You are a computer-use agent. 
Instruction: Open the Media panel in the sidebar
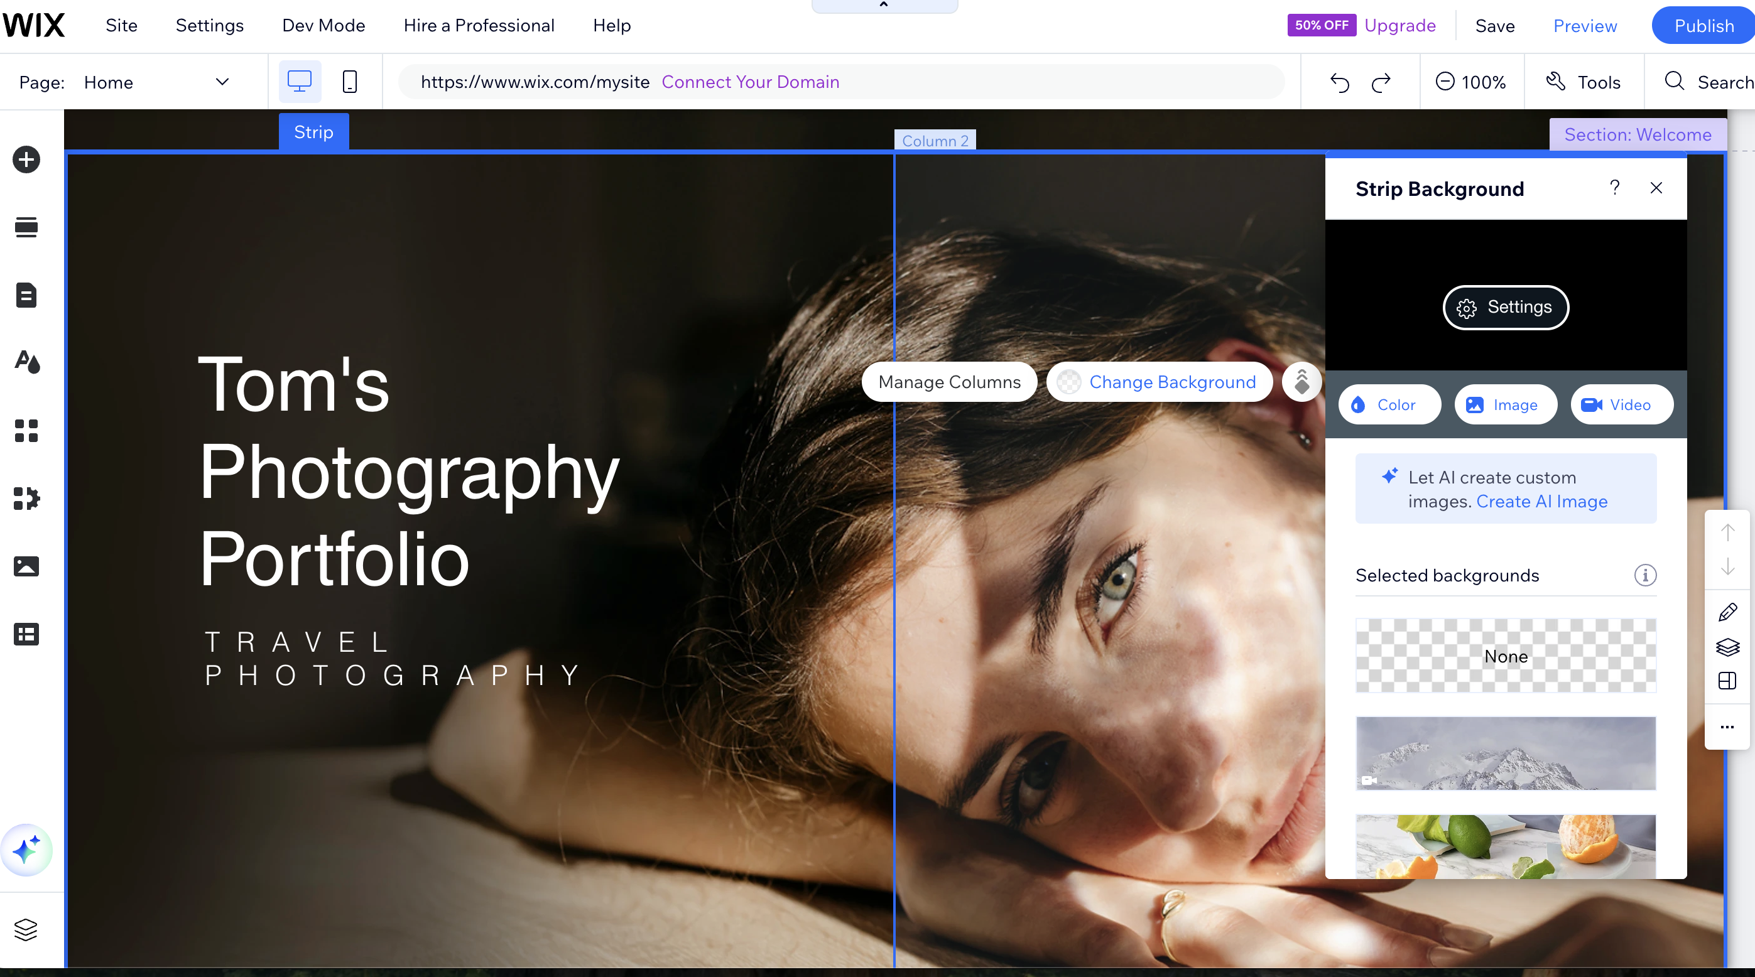tap(26, 566)
